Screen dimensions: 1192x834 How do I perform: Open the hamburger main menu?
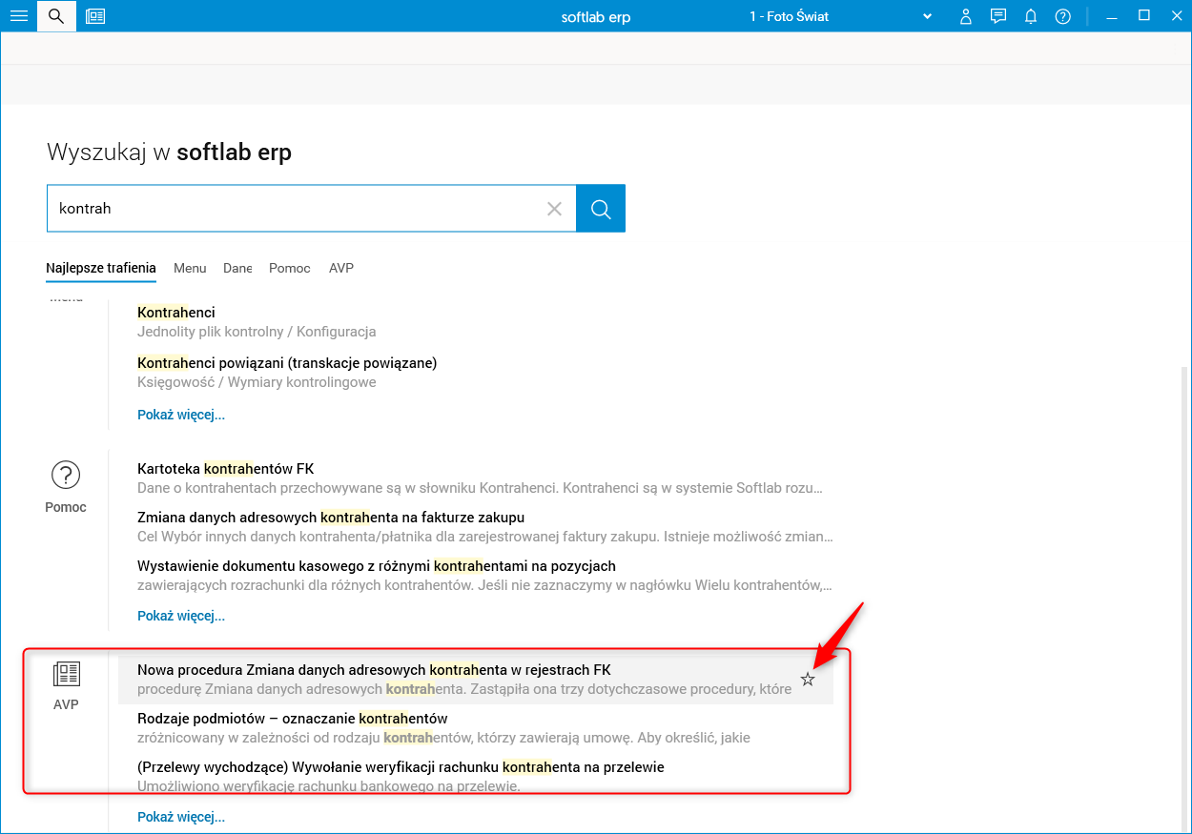(x=18, y=16)
